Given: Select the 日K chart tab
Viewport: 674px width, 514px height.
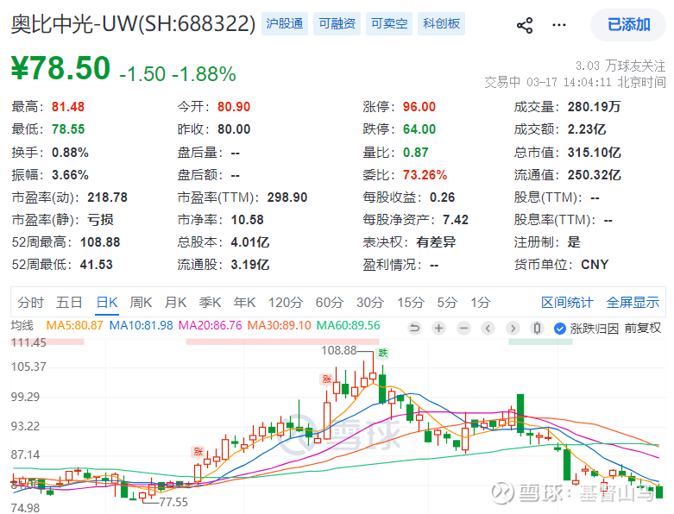Looking at the screenshot, I should [107, 303].
